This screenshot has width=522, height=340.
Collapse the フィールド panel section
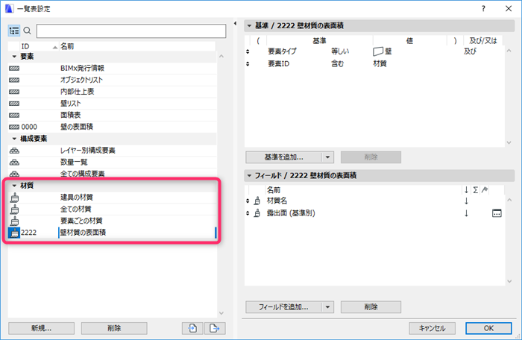coord(249,175)
